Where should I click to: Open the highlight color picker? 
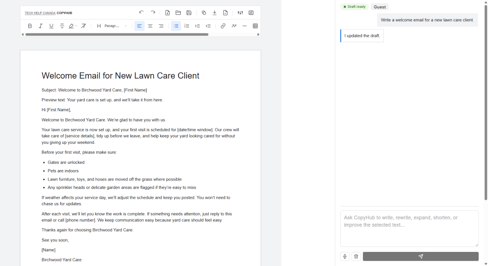(x=73, y=26)
